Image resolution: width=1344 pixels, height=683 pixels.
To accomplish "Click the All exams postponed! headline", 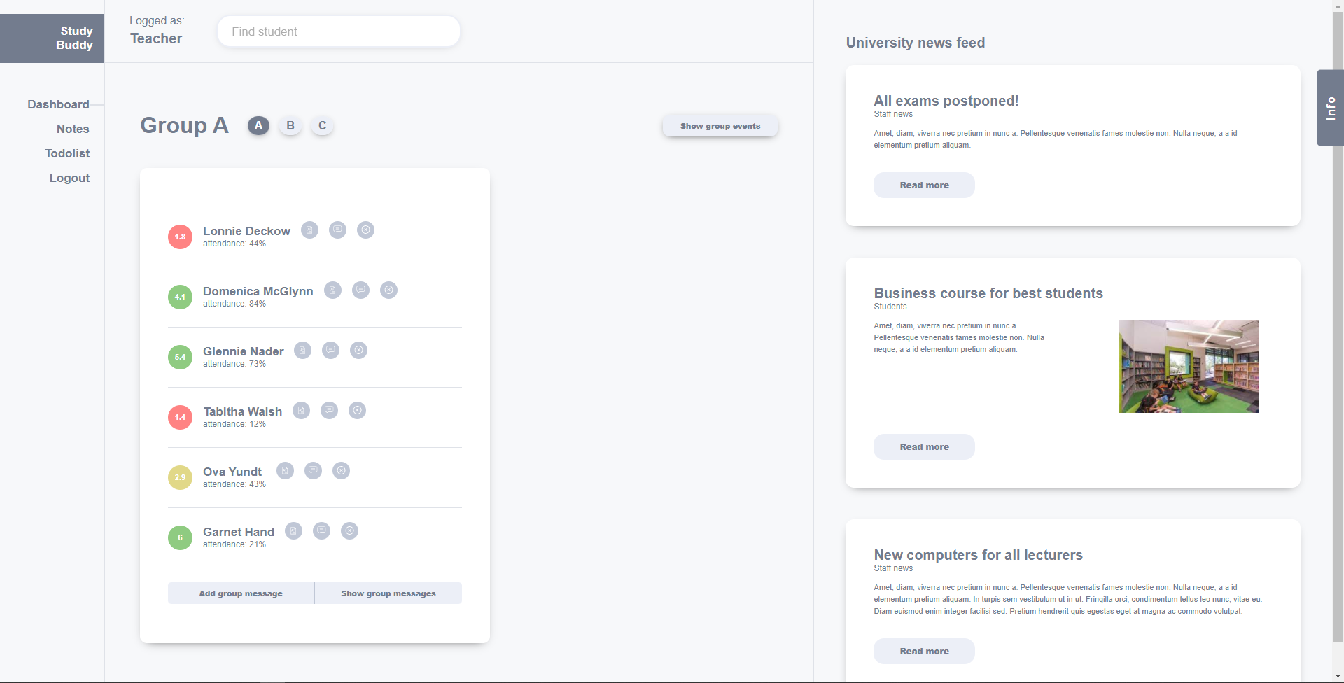I will point(946,101).
